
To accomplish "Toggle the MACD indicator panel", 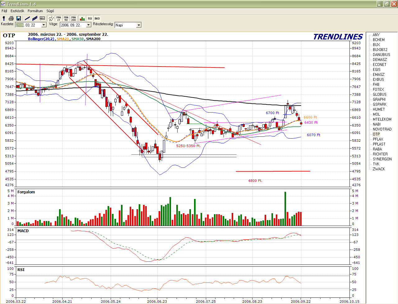I will 97,18.
